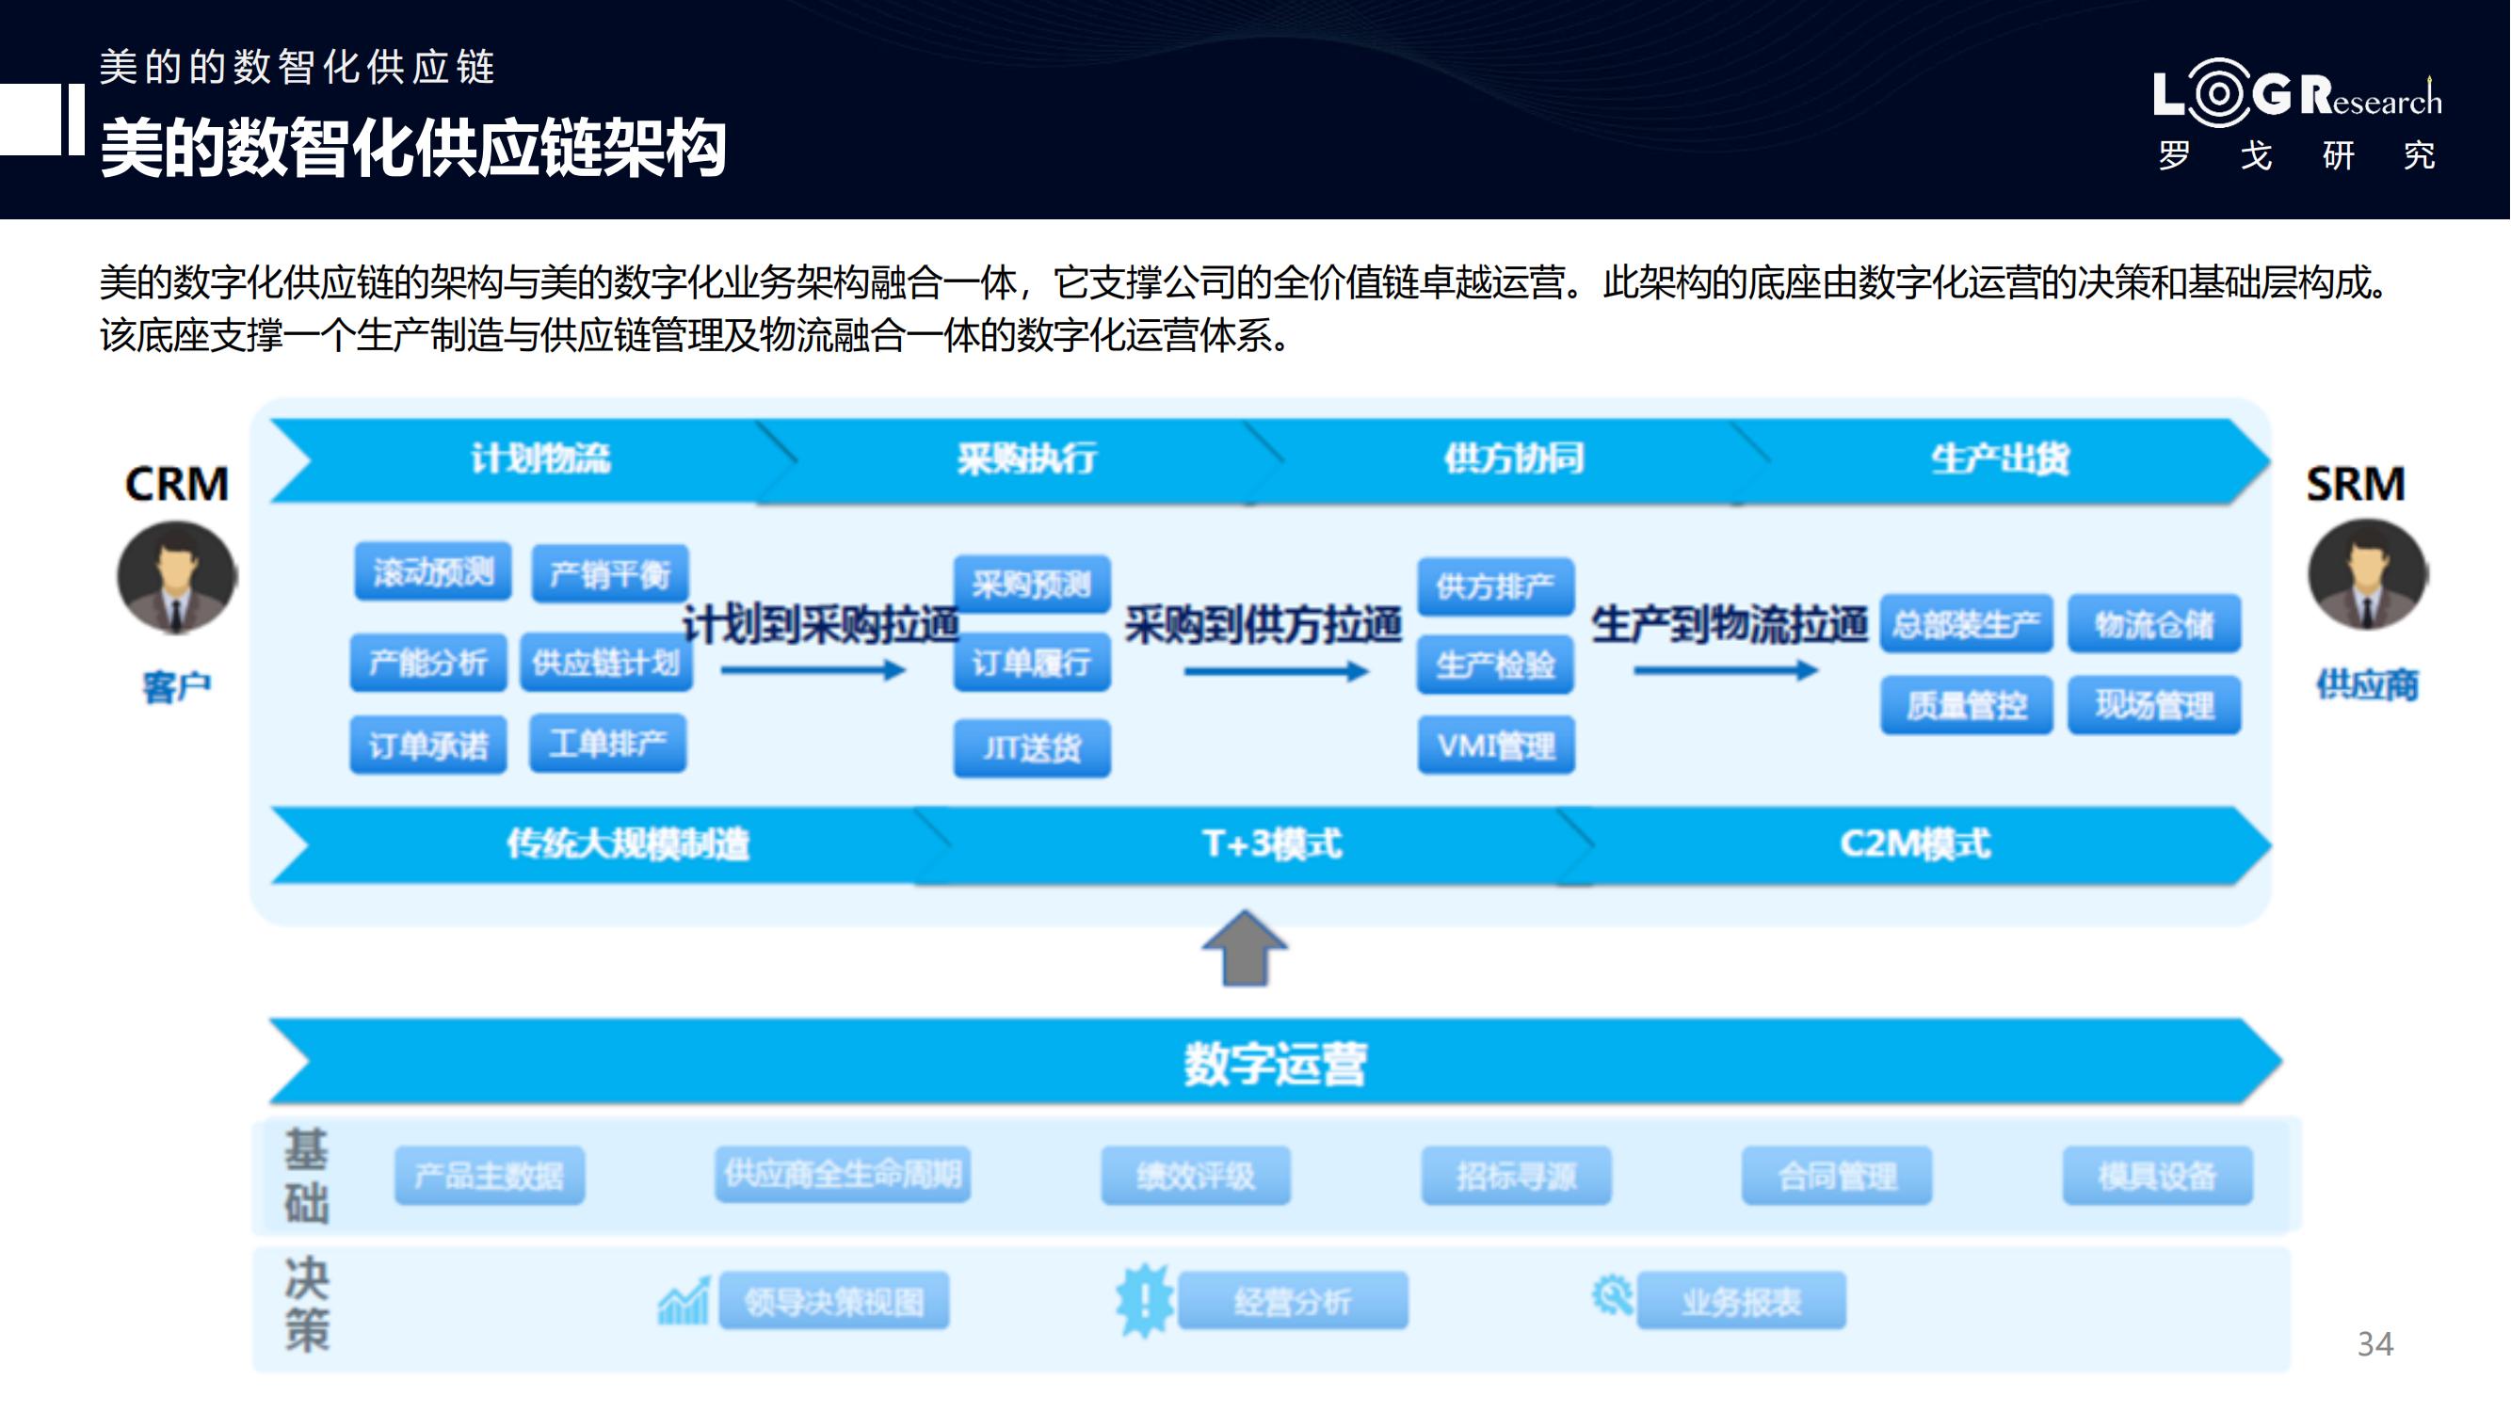Click the 采购到供方拉通 label

click(x=1264, y=625)
